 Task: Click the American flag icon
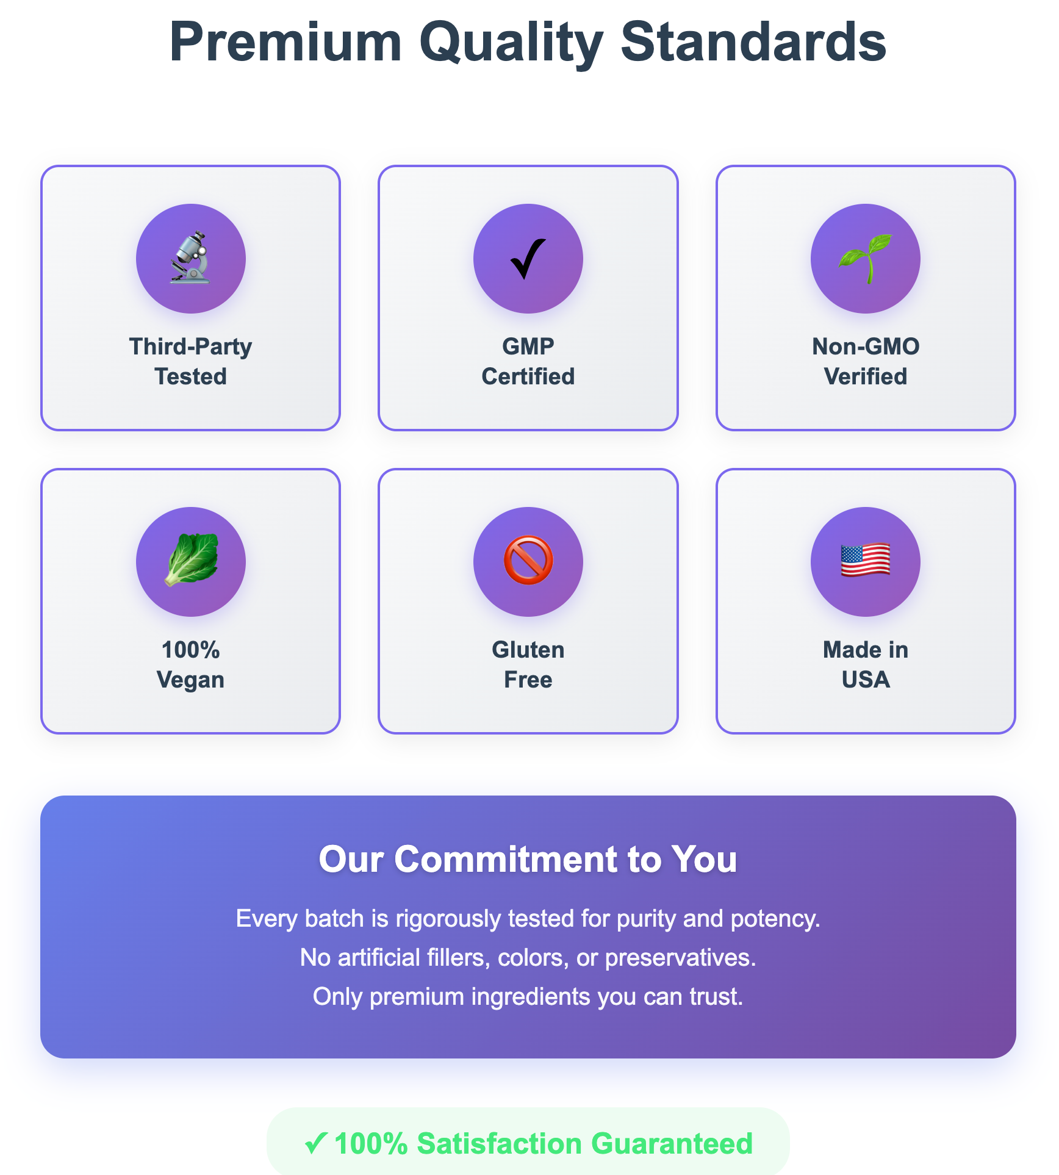(x=865, y=561)
